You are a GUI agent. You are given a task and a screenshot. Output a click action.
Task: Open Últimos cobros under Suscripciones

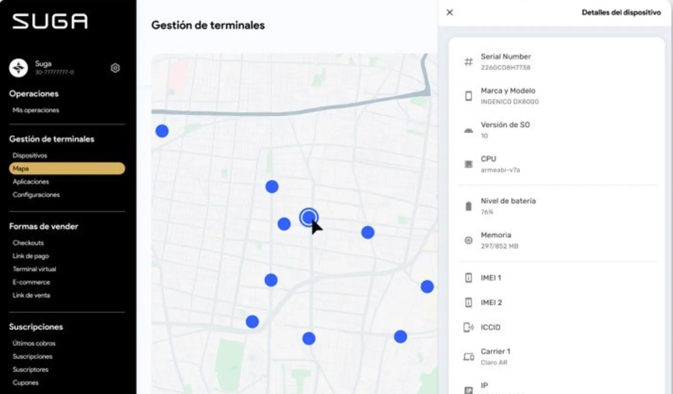[34, 343]
